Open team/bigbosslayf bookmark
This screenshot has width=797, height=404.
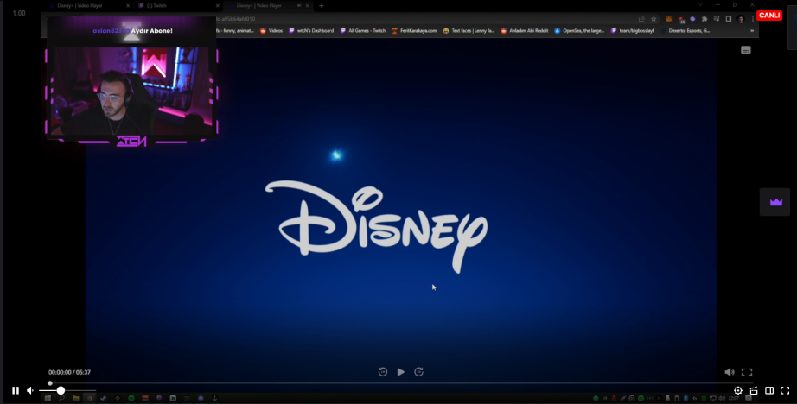(632, 30)
